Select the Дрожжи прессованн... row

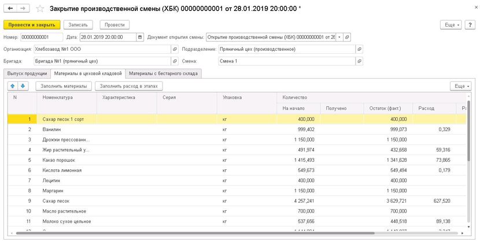(237, 140)
